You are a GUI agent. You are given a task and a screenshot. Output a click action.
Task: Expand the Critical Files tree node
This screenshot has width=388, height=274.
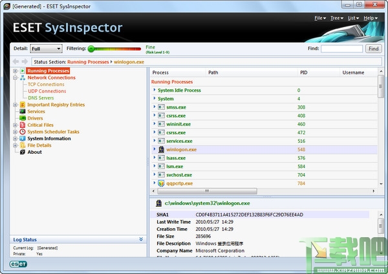15,125
